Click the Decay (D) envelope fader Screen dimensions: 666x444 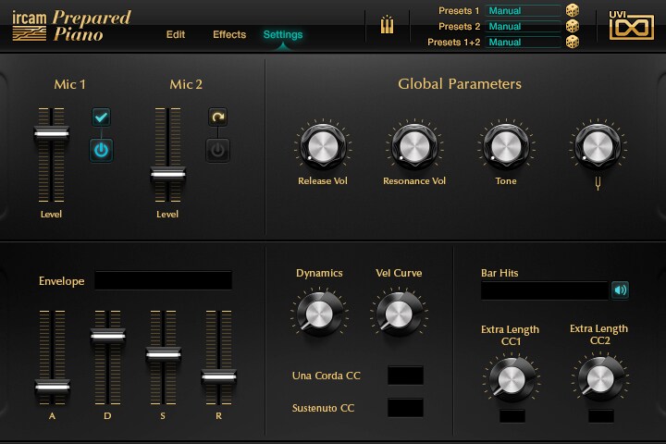tap(108, 336)
